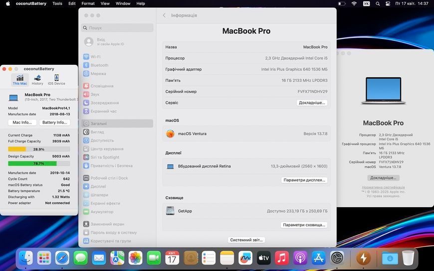The height and width of the screenshot is (271, 434).
Task: Open Contacts app in Dock
Action: point(191,258)
